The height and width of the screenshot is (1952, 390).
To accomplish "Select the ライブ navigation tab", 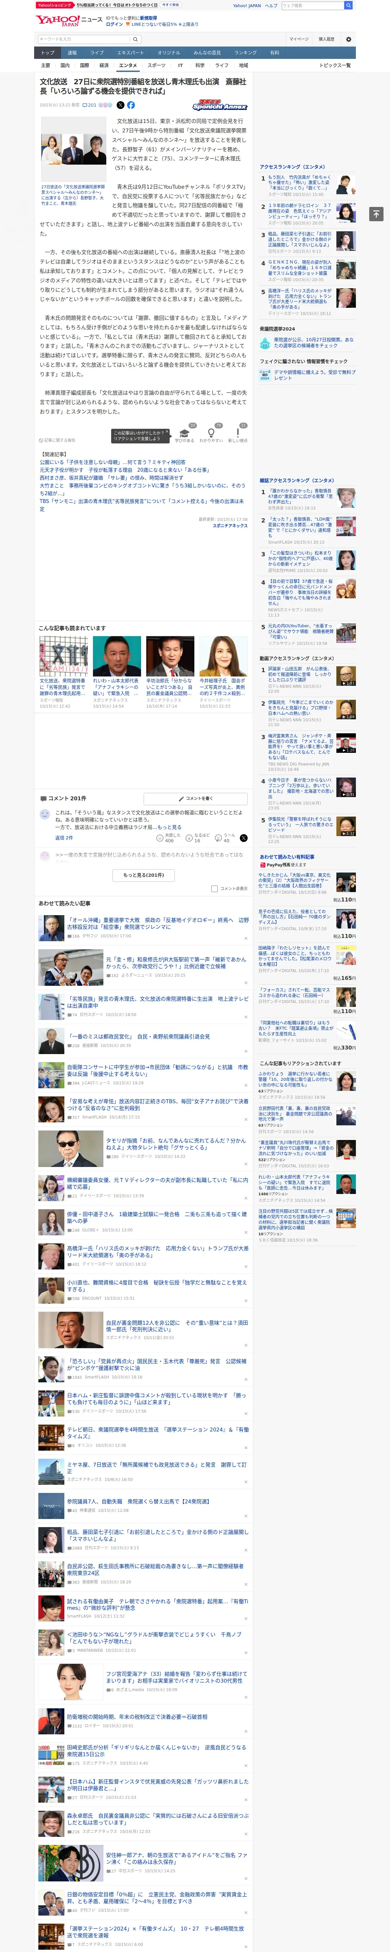I will click(97, 53).
